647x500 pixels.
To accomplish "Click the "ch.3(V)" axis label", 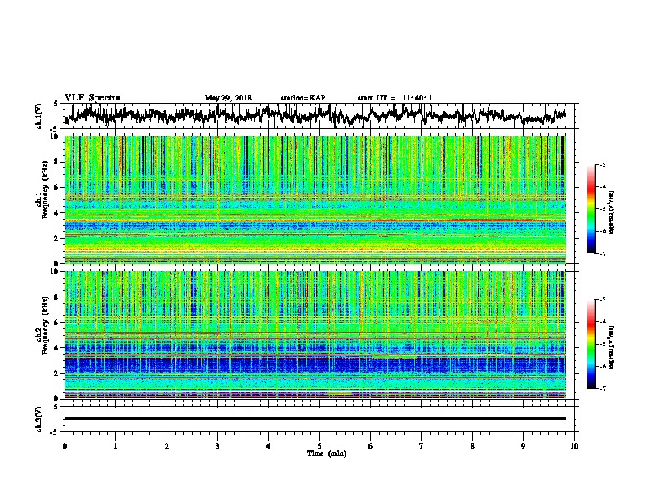I will click(39, 419).
